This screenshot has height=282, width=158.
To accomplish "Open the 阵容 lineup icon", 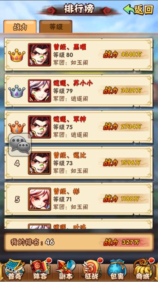I will tap(41, 270).
